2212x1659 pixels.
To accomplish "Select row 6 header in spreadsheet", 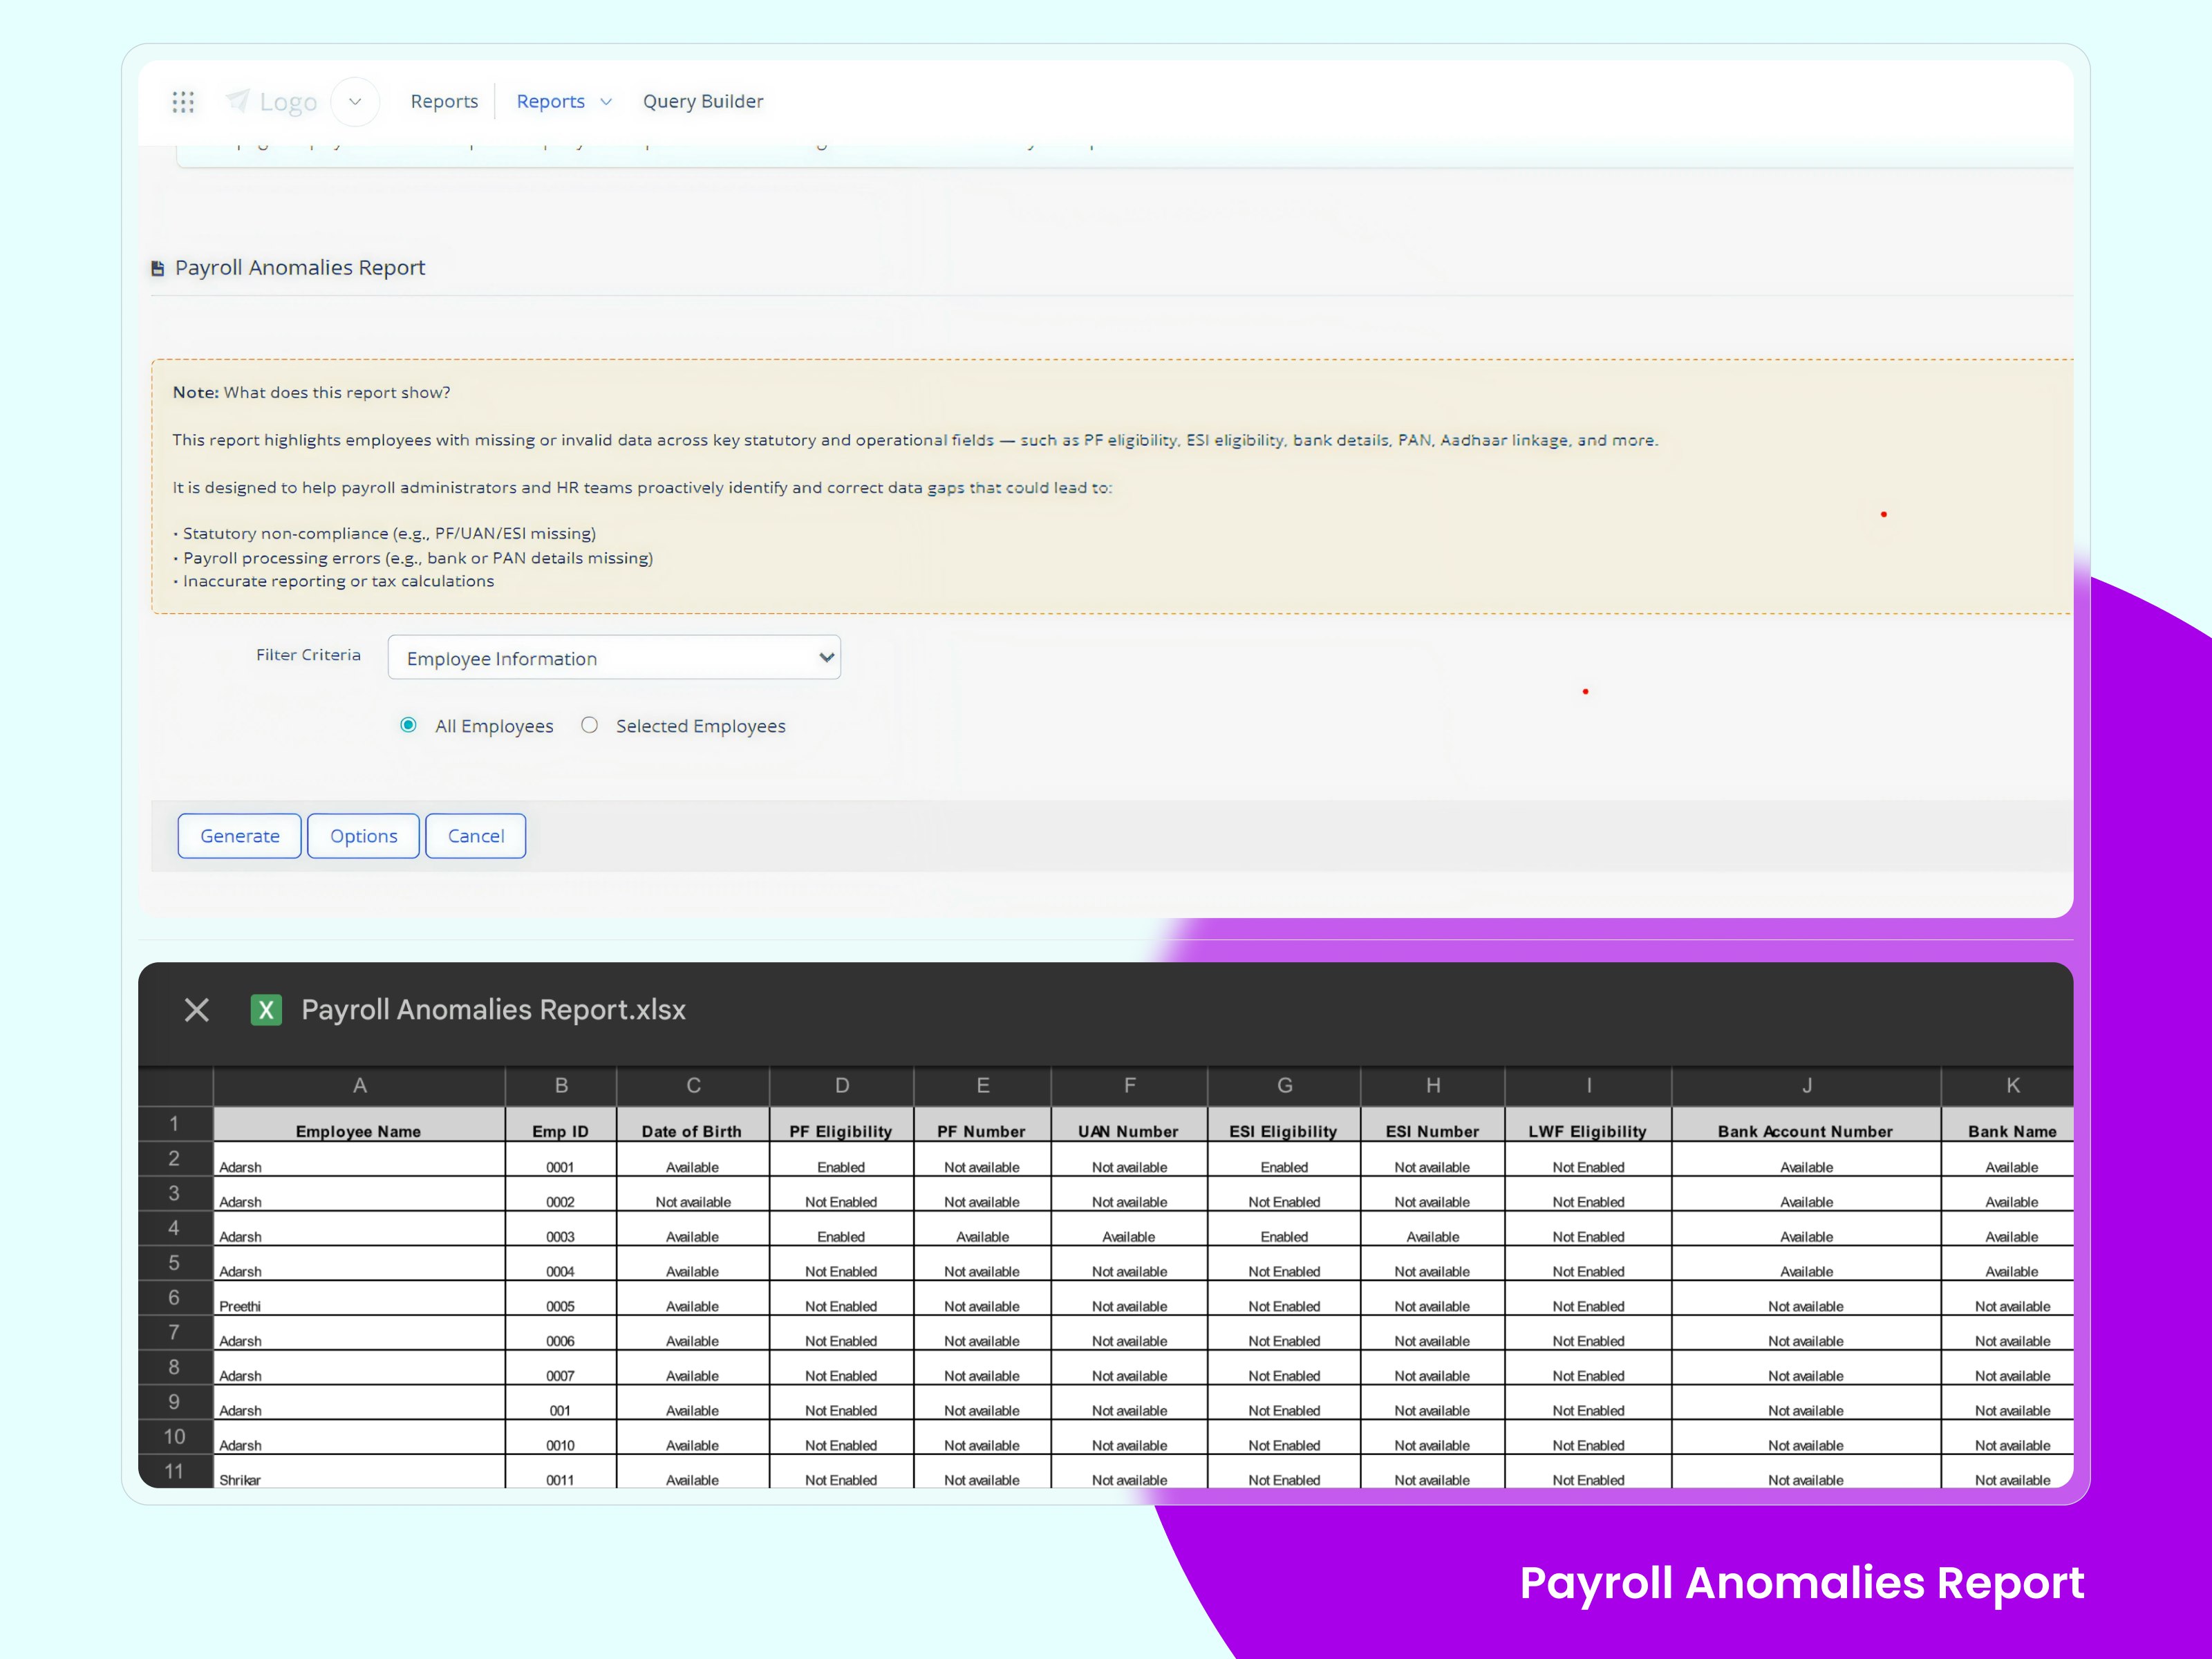I will point(174,1298).
